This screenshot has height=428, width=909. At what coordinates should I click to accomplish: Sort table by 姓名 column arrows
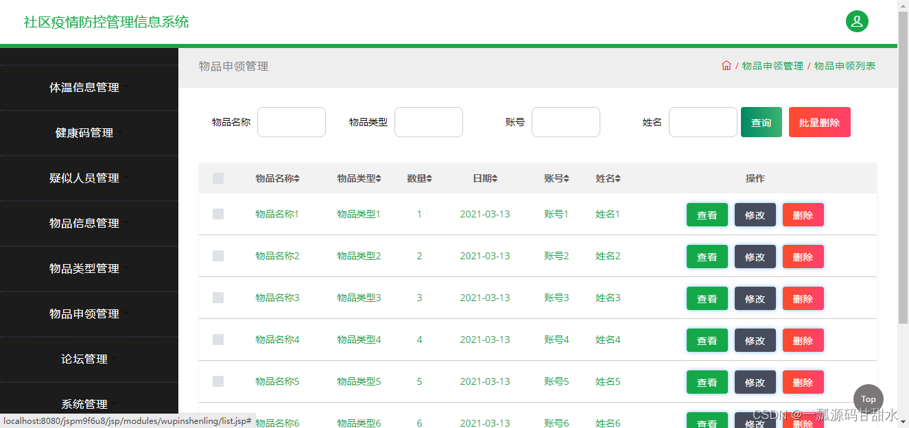point(618,178)
